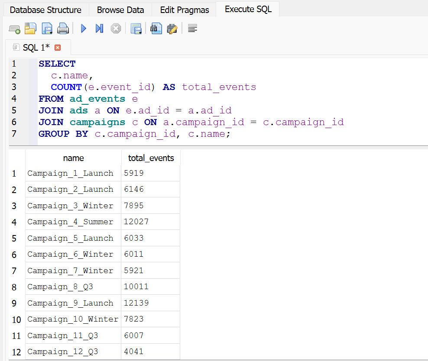Expand the Save SQL file dropdown
The height and width of the screenshot is (361, 428).
click(x=51, y=32)
